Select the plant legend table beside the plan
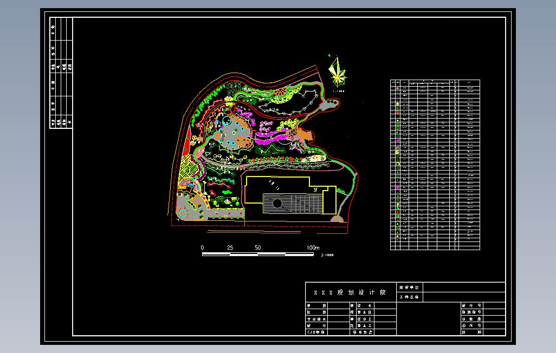Screen dimensions: 556x353 [435, 165]
